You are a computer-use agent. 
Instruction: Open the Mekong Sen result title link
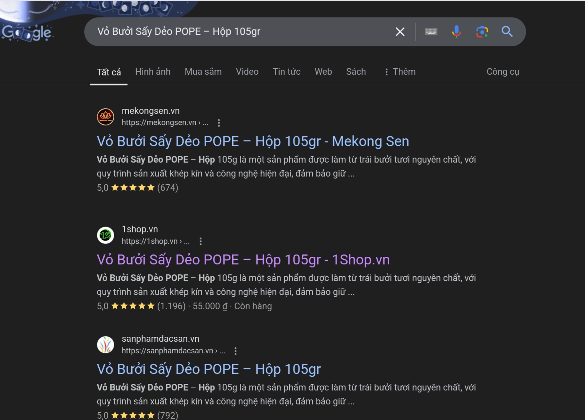tap(252, 141)
